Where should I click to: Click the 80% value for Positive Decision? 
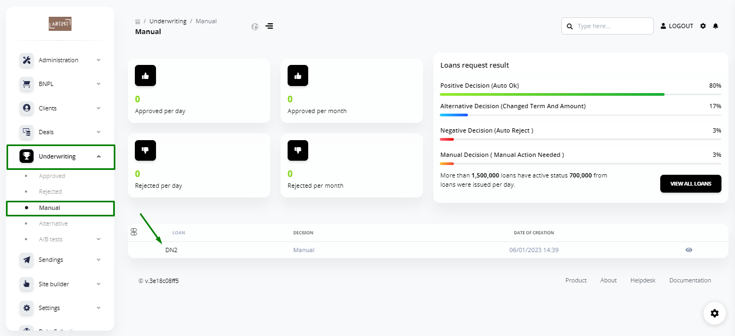tap(715, 85)
